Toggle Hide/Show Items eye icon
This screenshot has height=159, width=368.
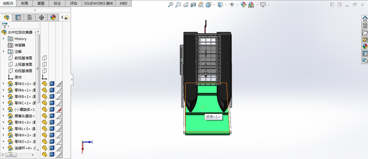(x=232, y=5)
